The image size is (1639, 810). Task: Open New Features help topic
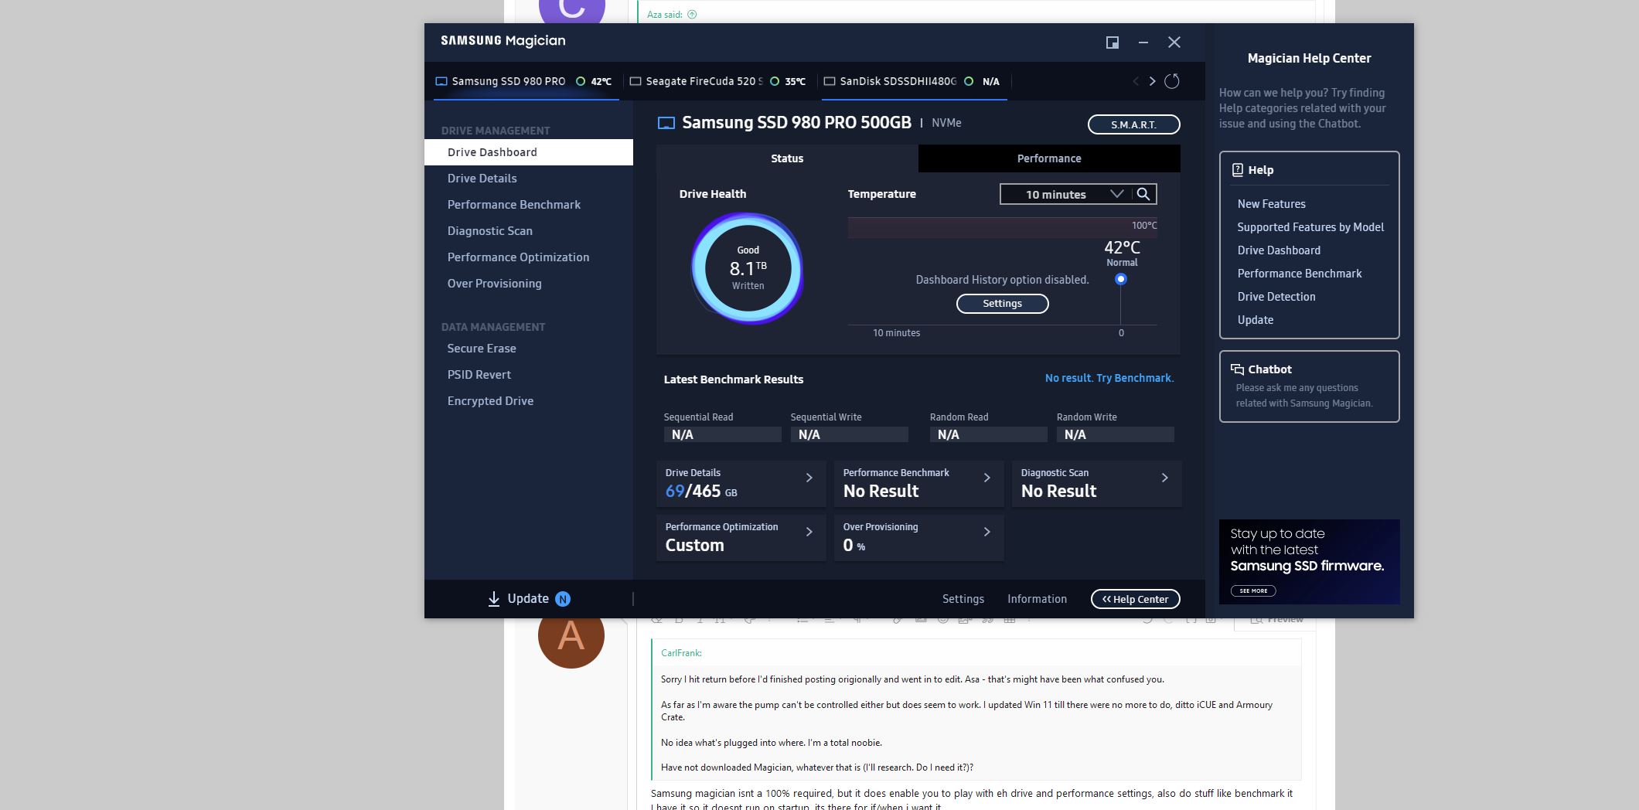point(1271,204)
